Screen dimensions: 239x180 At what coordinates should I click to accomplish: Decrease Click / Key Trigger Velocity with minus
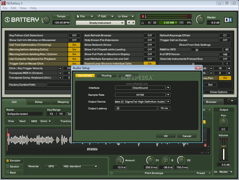[60, 68]
